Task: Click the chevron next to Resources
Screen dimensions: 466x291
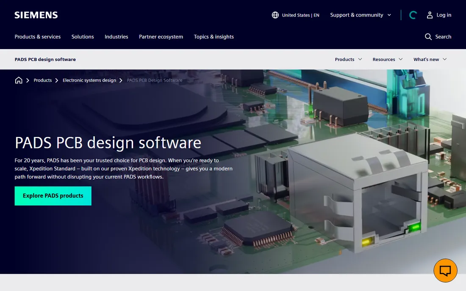Action: point(401,59)
